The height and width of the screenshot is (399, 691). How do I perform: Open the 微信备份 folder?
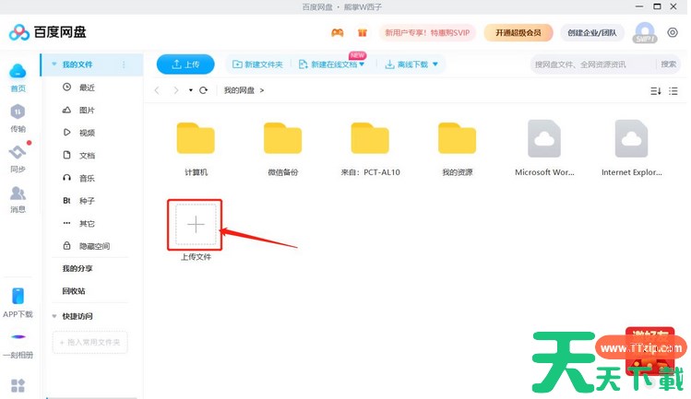(x=283, y=138)
